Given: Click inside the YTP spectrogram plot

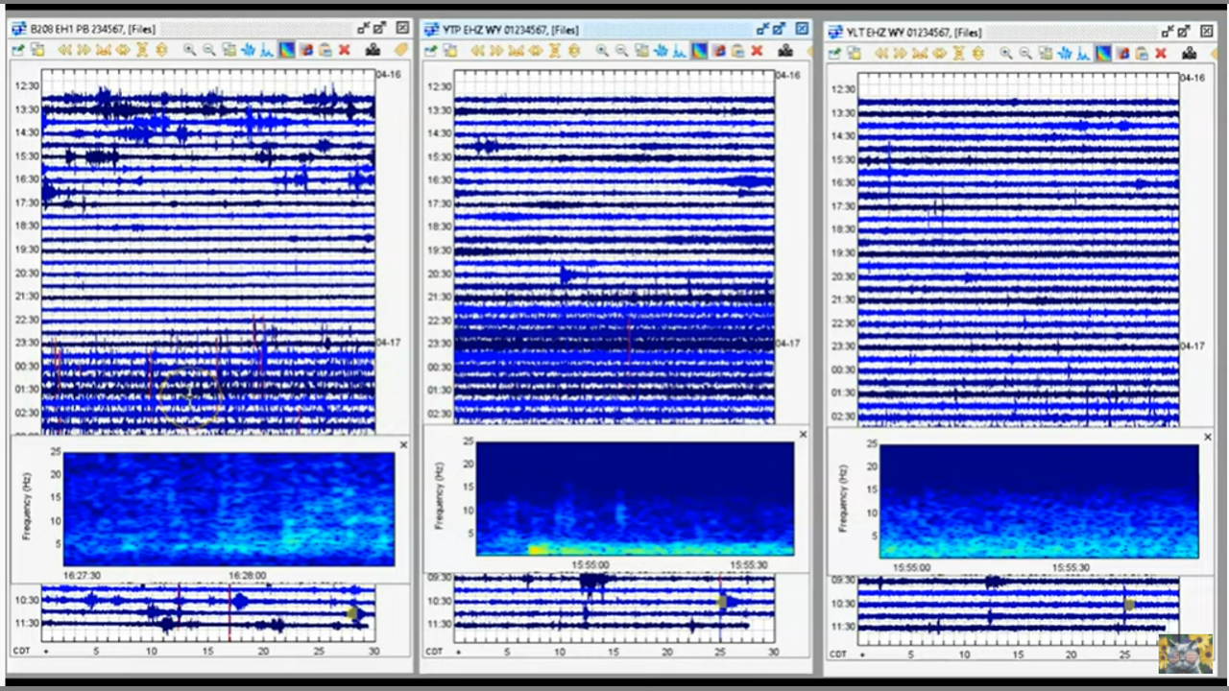Looking at the screenshot, I should (635, 498).
